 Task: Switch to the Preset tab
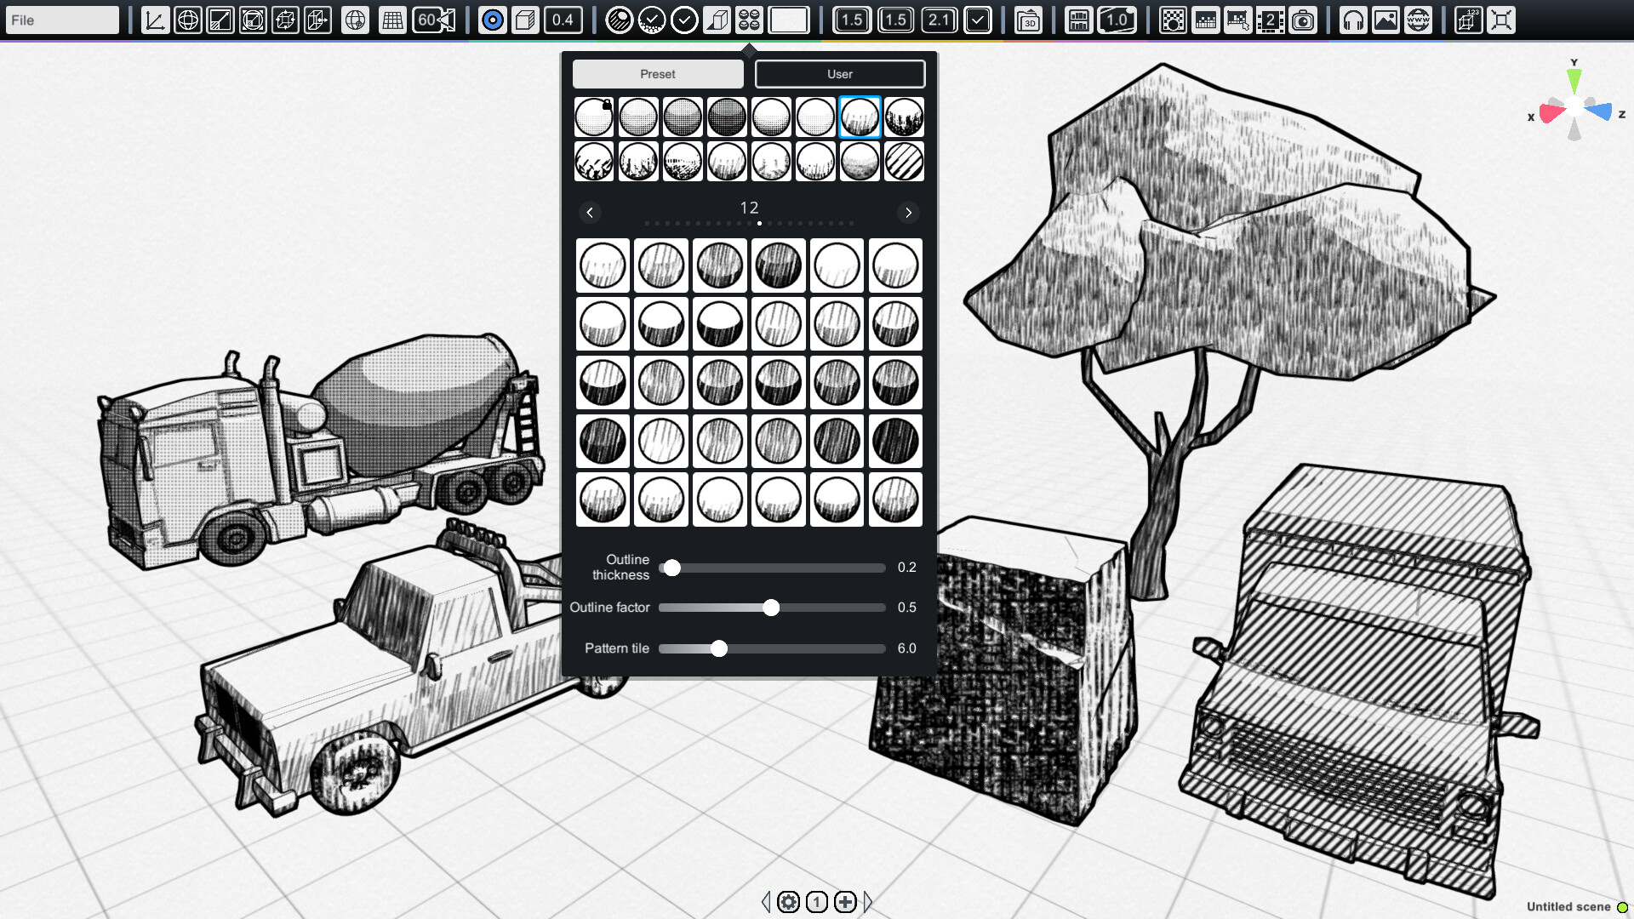click(658, 73)
